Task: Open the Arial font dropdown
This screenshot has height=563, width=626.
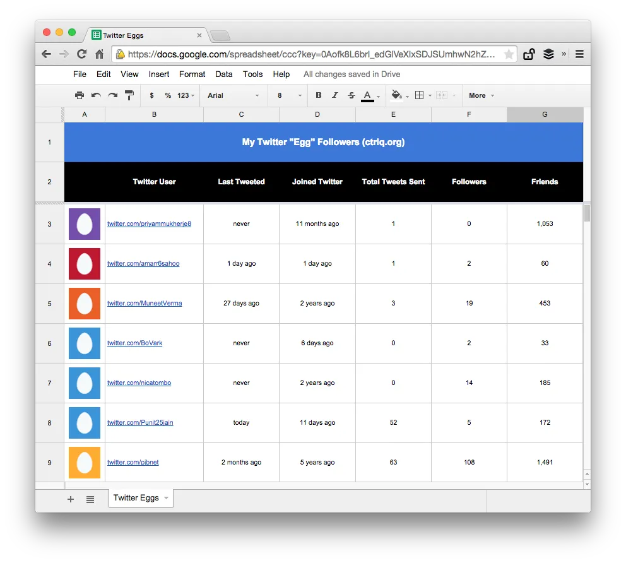Action: click(x=233, y=95)
